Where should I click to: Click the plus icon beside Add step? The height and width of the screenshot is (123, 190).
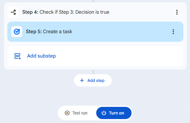(82, 81)
